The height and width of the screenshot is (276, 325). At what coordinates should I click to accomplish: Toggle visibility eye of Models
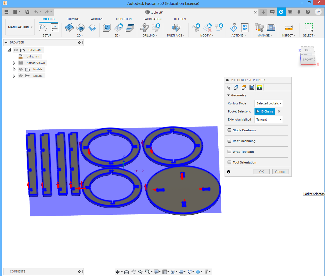click(21, 69)
